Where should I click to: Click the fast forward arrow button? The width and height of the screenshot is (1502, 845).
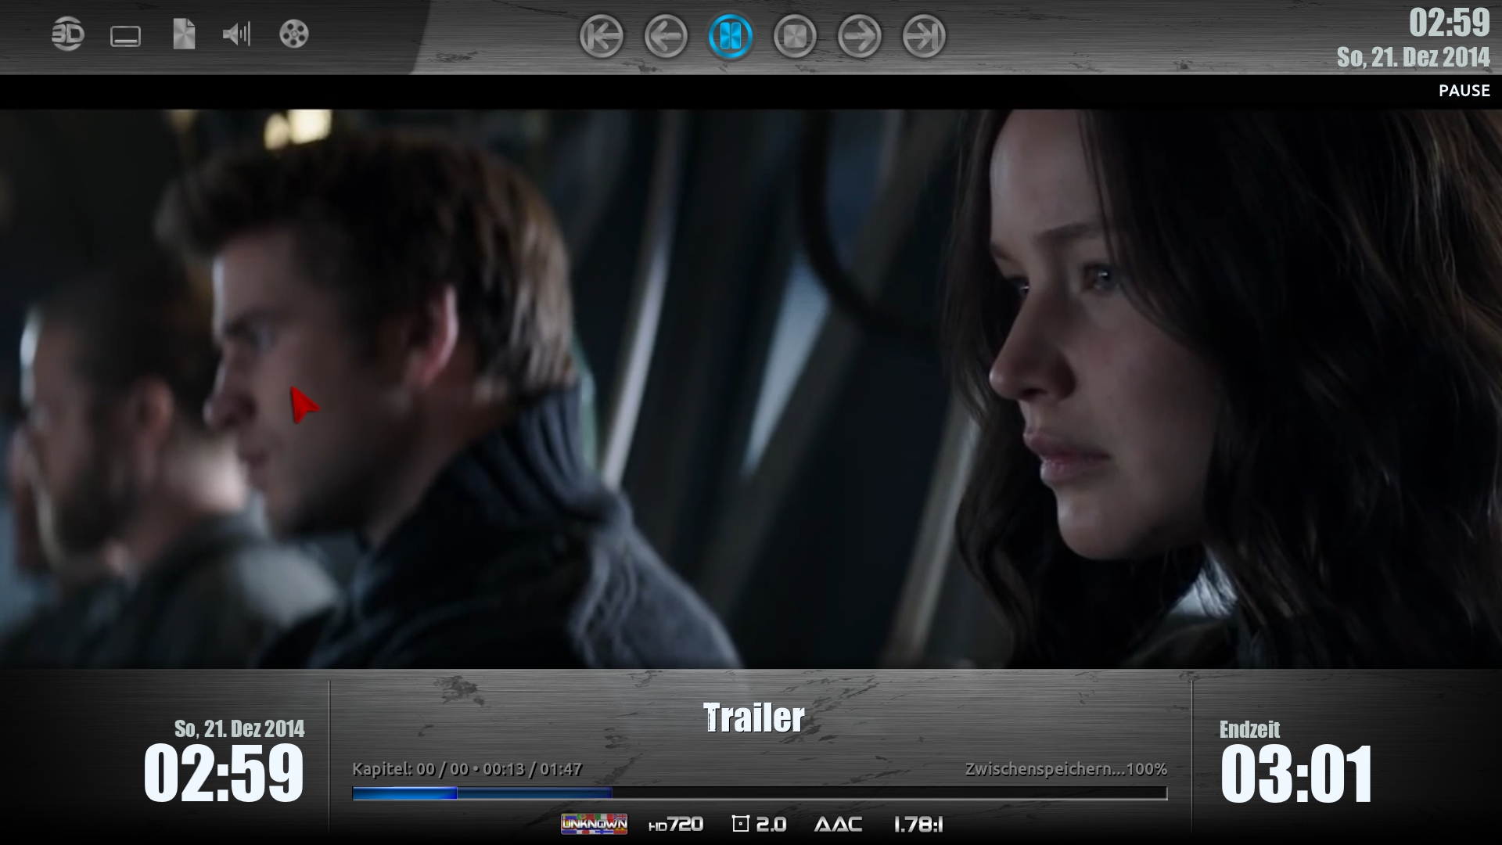click(x=860, y=36)
